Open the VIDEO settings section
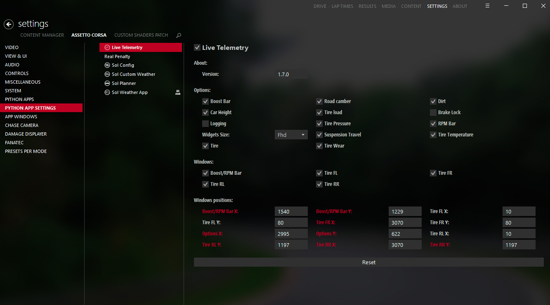This screenshot has width=550, height=305. (41, 47)
